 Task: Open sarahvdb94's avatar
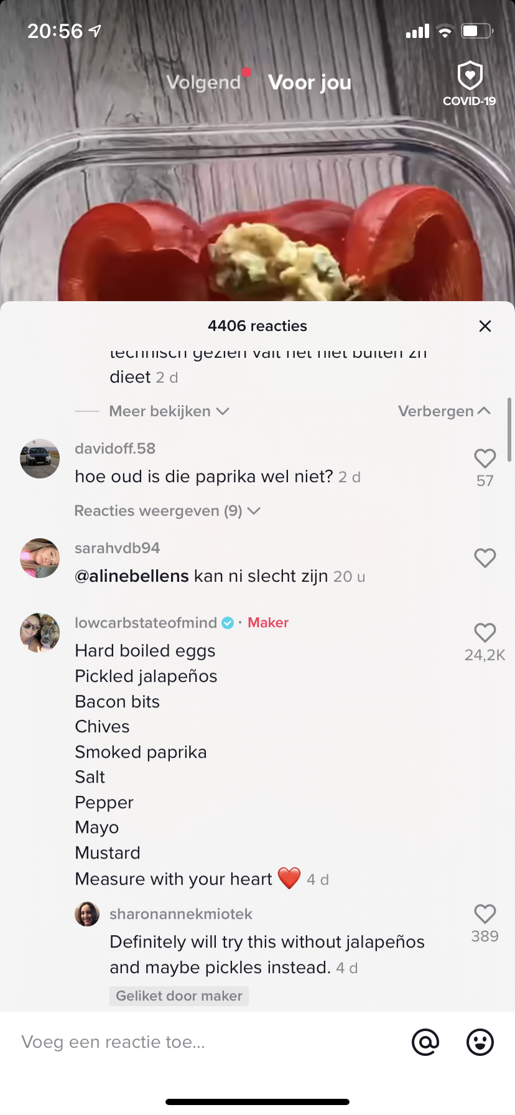click(x=40, y=558)
